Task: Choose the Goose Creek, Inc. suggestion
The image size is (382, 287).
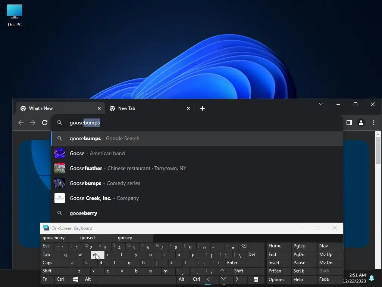Action: pyautogui.click(x=197, y=198)
